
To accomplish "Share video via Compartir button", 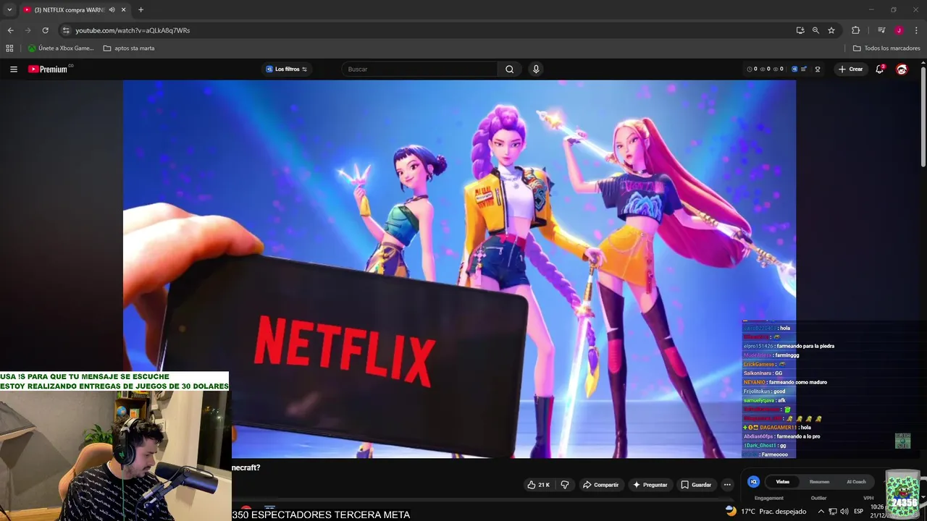I will pos(601,485).
